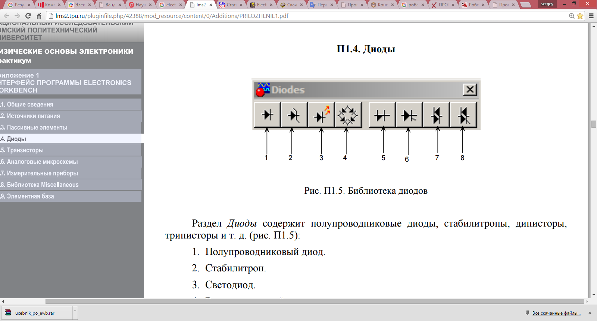Open the Chrome hamburger menu
597x321 pixels.
[591, 16]
